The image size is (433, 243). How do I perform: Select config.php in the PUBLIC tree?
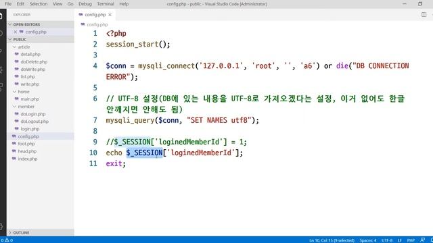[x=28, y=136]
